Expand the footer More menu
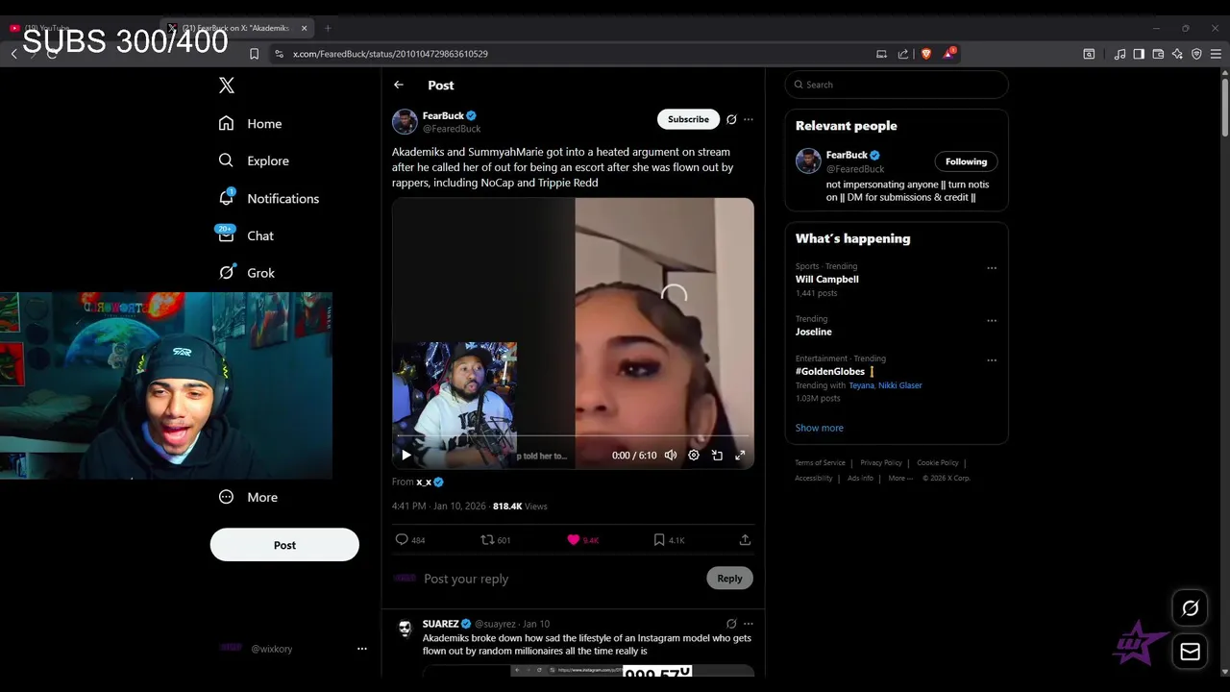The width and height of the screenshot is (1230, 692). [899, 478]
